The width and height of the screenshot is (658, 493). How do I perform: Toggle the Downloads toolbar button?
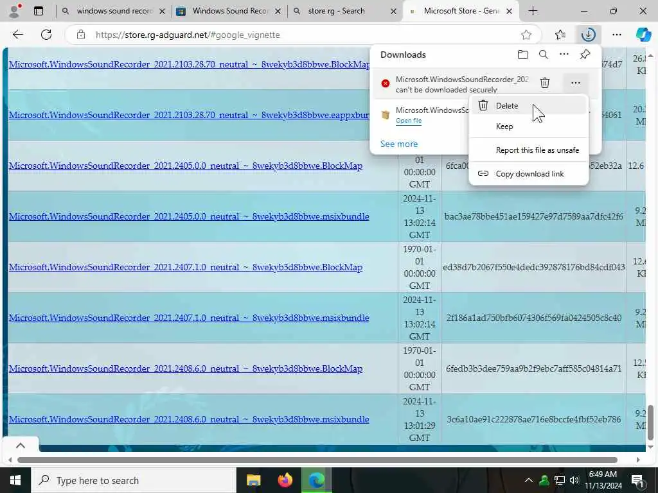click(x=588, y=35)
